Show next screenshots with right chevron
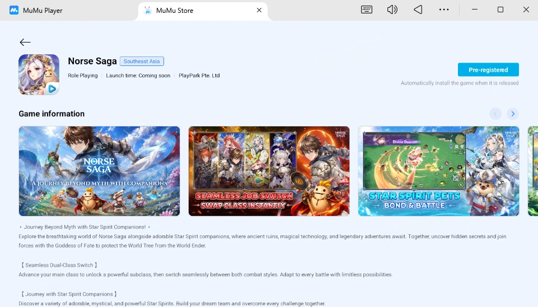The image size is (538, 307). (x=513, y=114)
